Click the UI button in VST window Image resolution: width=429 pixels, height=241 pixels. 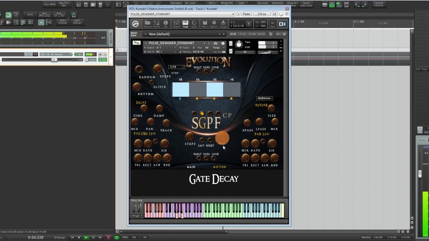274,14
